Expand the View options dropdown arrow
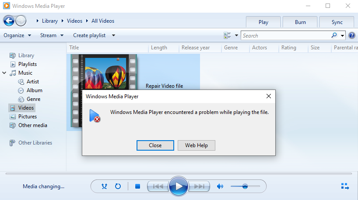This screenshot has height=200, width=358. [236, 35]
